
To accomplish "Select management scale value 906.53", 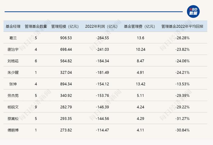I will [x=66, y=38].
